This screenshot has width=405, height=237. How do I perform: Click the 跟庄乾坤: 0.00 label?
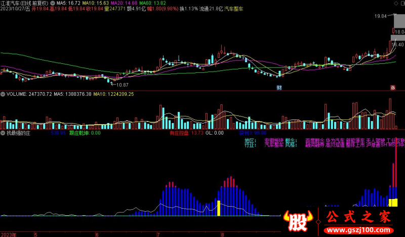85,133
